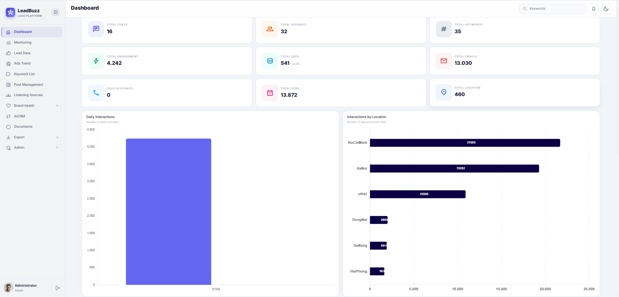This screenshot has width=619, height=297.
Task: Click the Ads Trend icon
Action: pyautogui.click(x=8, y=64)
